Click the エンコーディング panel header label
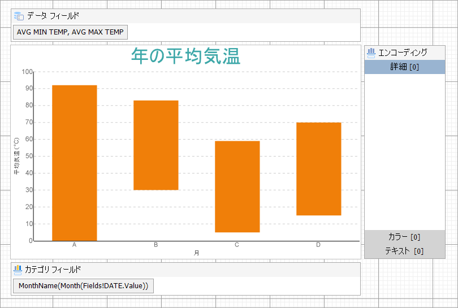Viewport: 458px width, 308px height. [x=402, y=53]
